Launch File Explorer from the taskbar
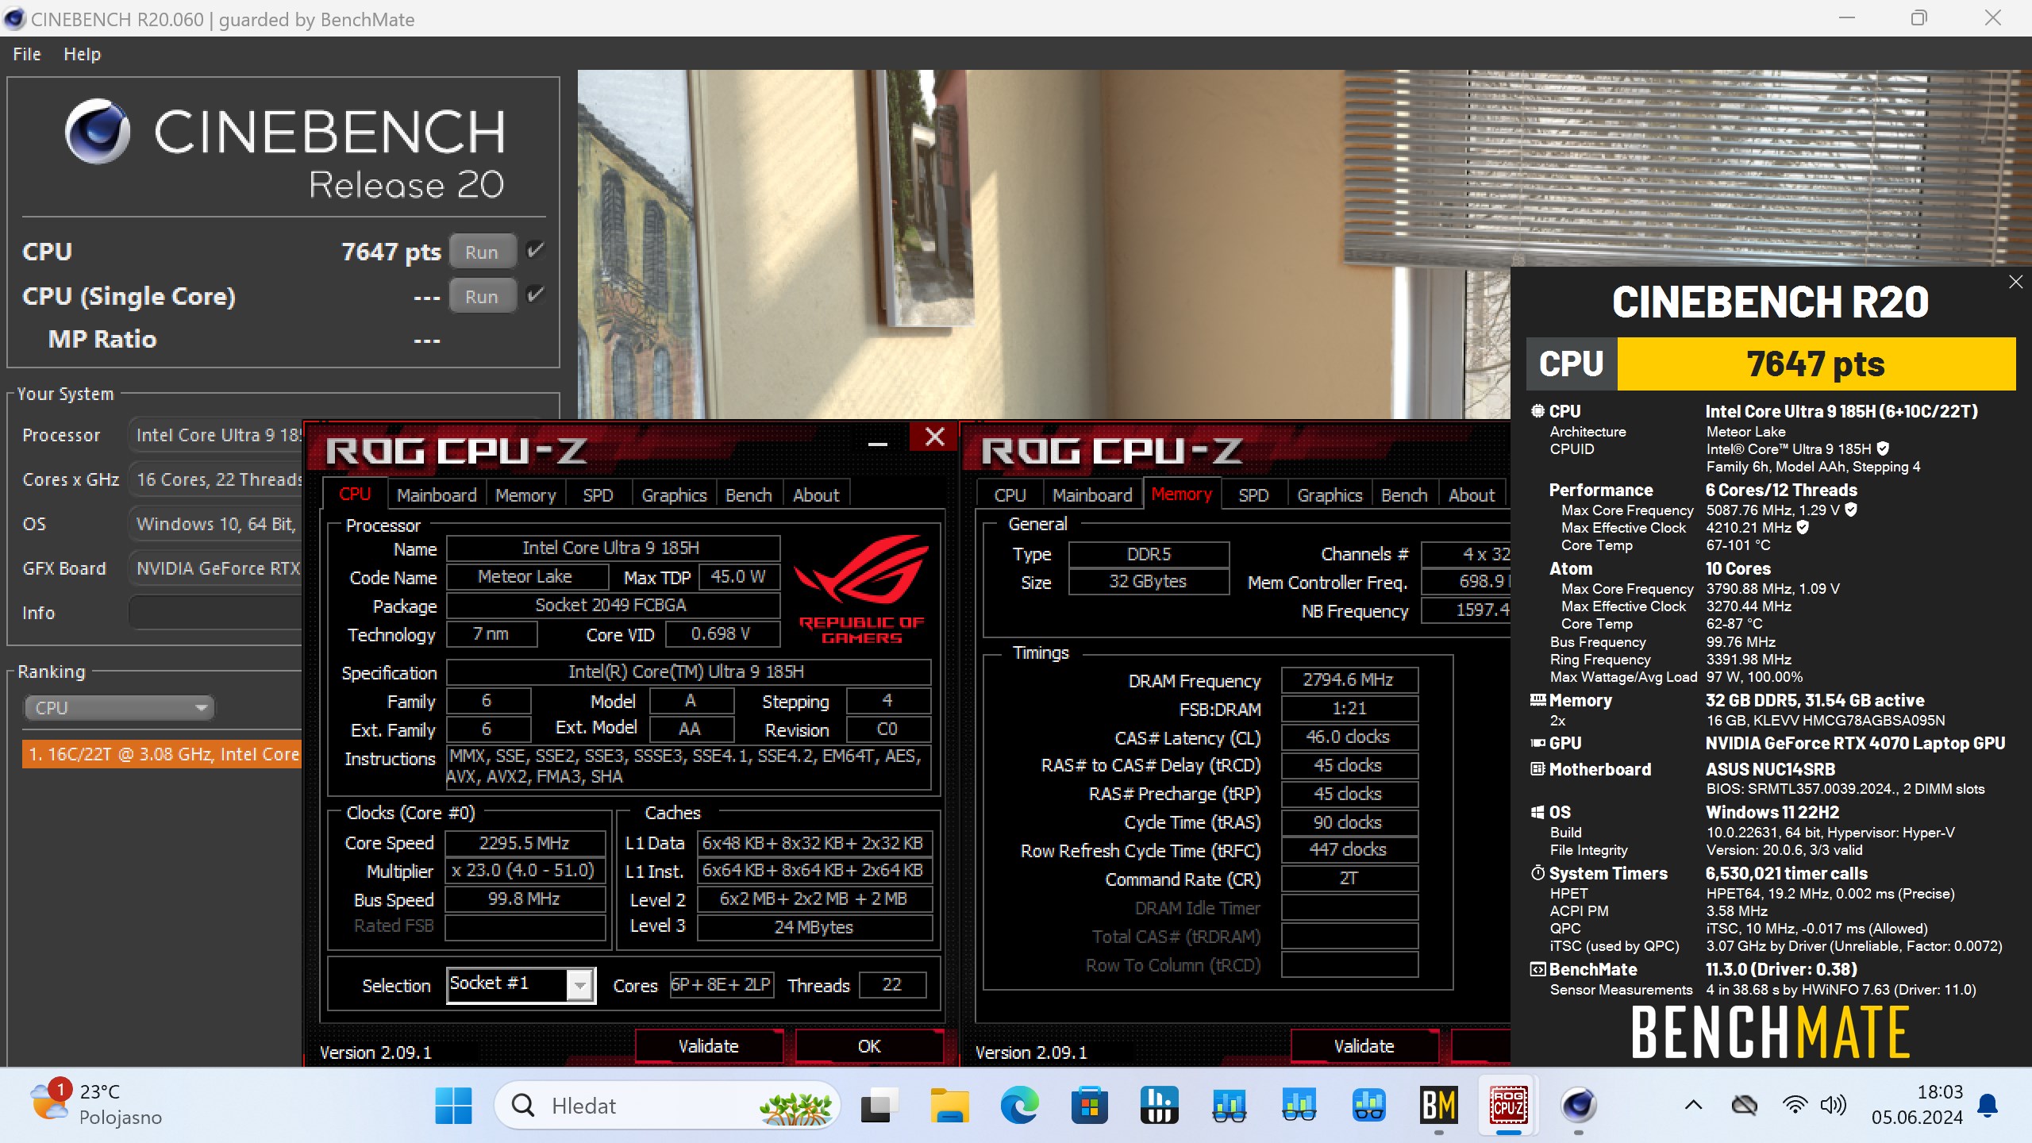The image size is (2032, 1143). 949,1105
